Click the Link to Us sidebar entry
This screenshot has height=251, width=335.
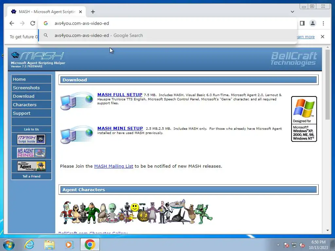coord(31,129)
